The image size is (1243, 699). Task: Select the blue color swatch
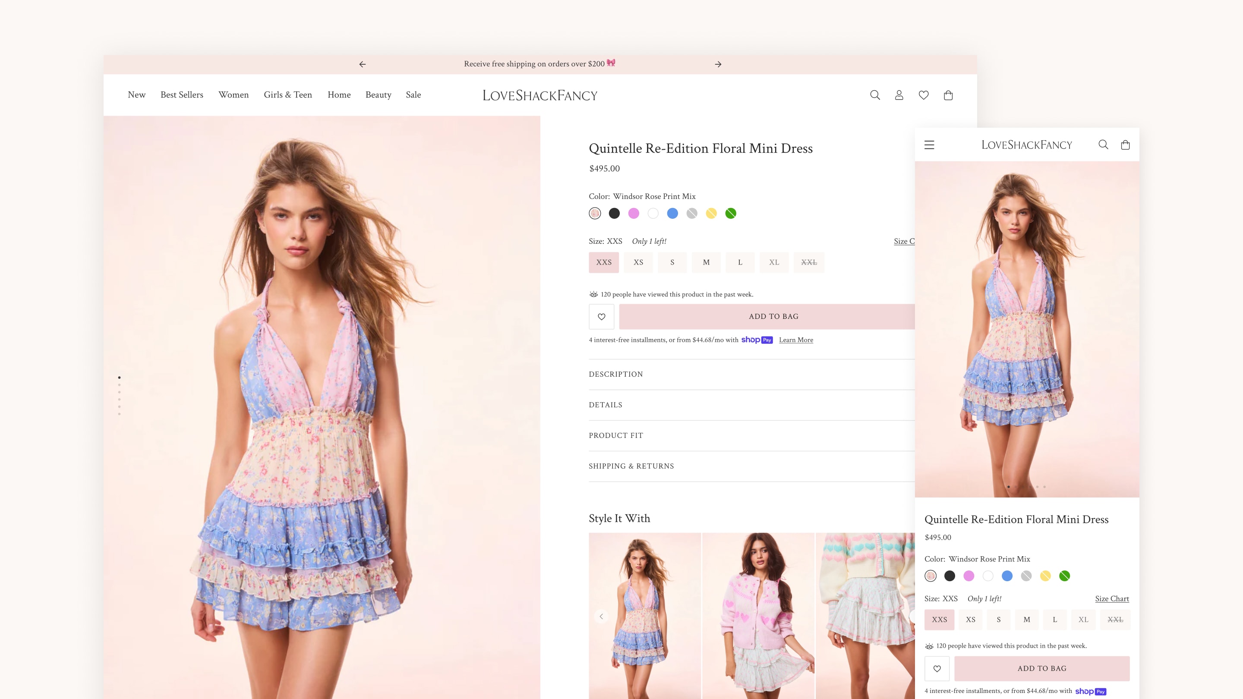pyautogui.click(x=673, y=213)
